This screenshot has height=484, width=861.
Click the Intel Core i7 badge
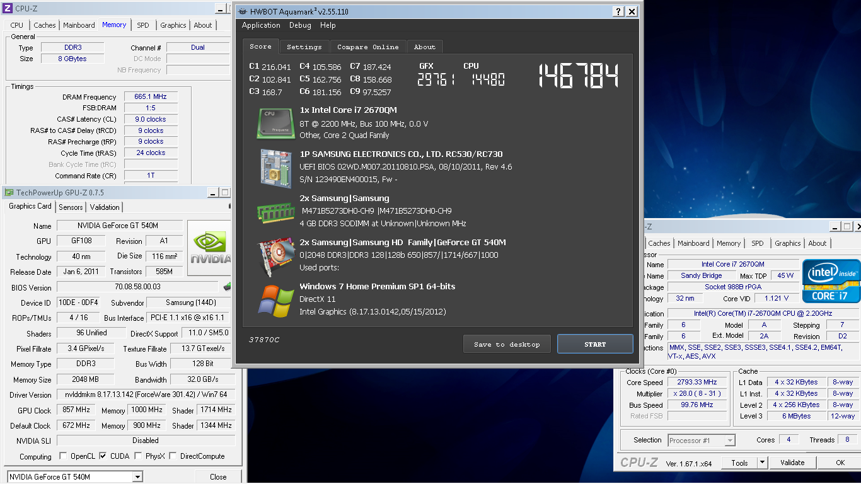tap(831, 281)
